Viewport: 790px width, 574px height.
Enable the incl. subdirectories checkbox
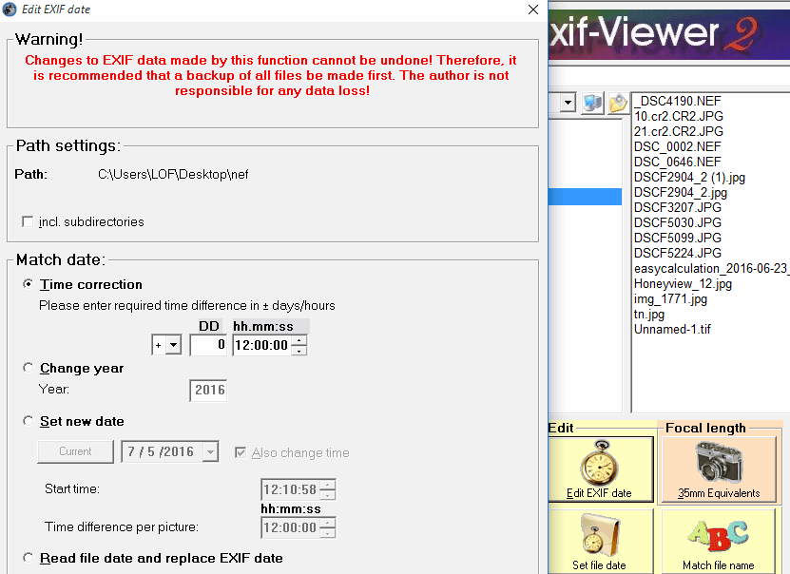coord(28,221)
